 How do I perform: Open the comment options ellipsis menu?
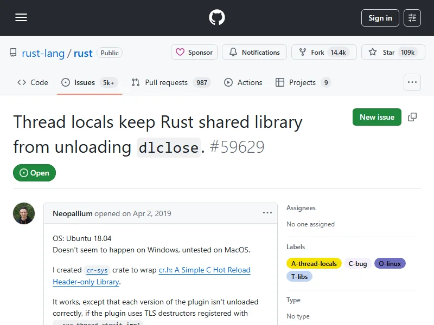[267, 213]
